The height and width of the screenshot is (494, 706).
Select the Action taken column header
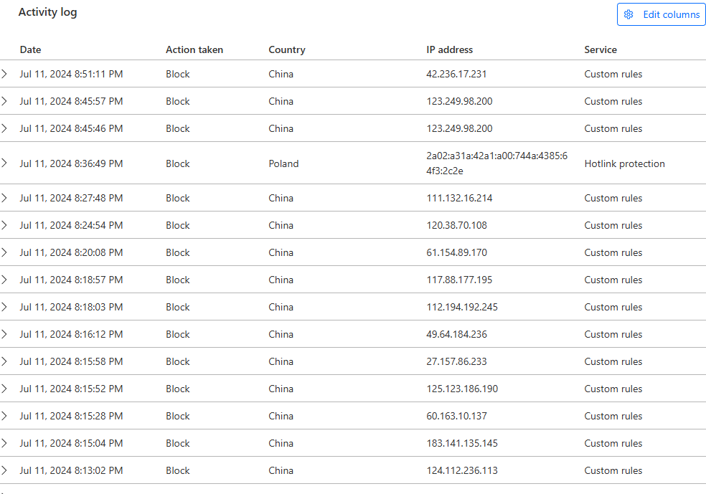[x=194, y=49]
